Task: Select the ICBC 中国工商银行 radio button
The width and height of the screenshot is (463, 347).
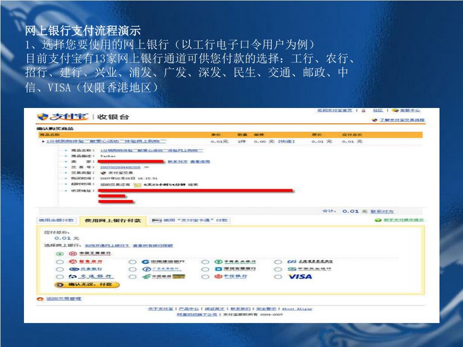Action: point(60,254)
